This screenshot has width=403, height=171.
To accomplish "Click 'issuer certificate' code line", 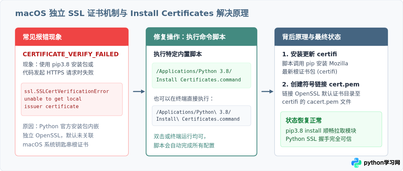I will coord(52,107).
